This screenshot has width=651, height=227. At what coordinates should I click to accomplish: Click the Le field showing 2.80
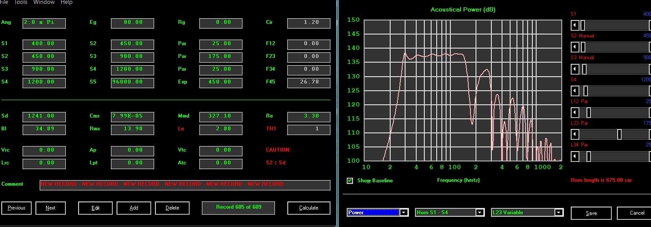(x=221, y=129)
